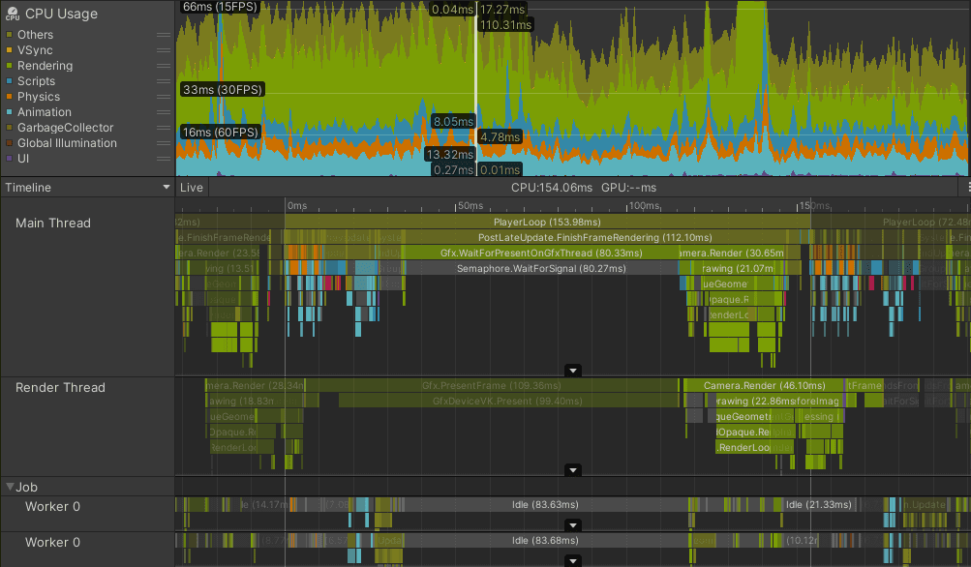971x567 pixels.
Task: Click the Global Illumination legend icon
Action: tap(8, 143)
